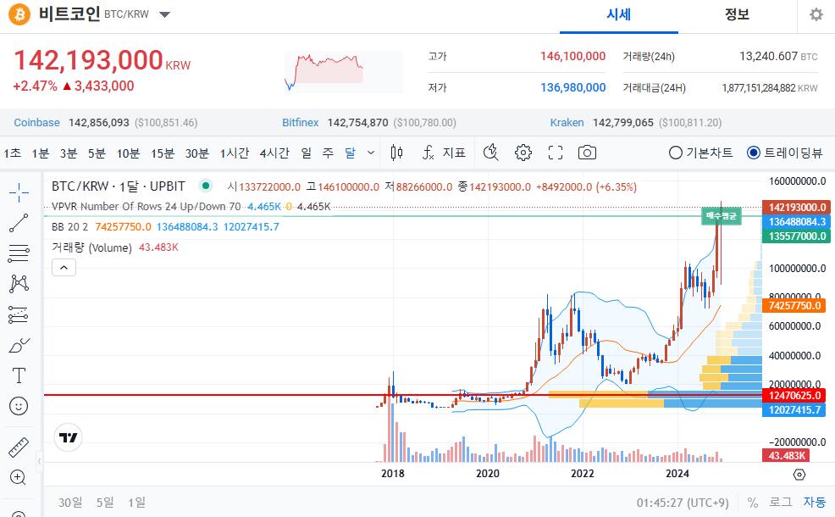Select the trend line drawing tool

[19, 223]
